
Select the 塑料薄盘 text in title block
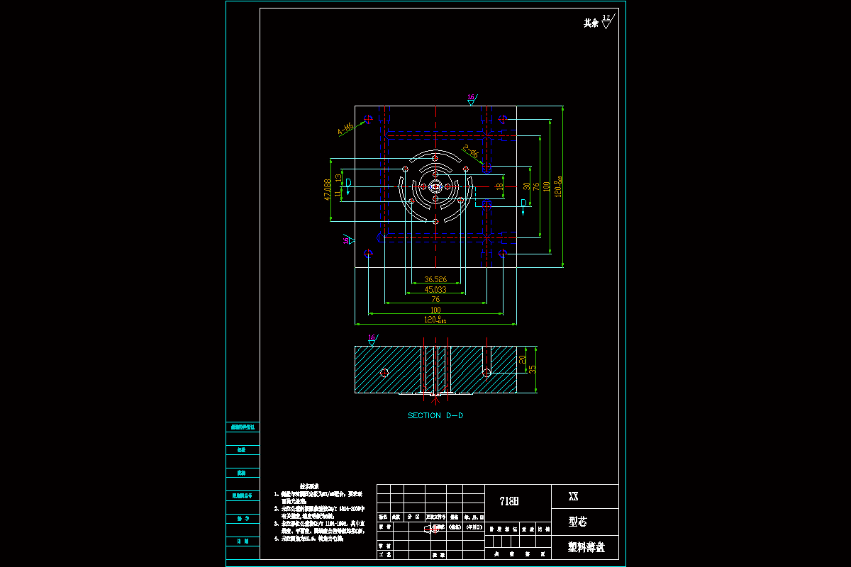tap(586, 547)
